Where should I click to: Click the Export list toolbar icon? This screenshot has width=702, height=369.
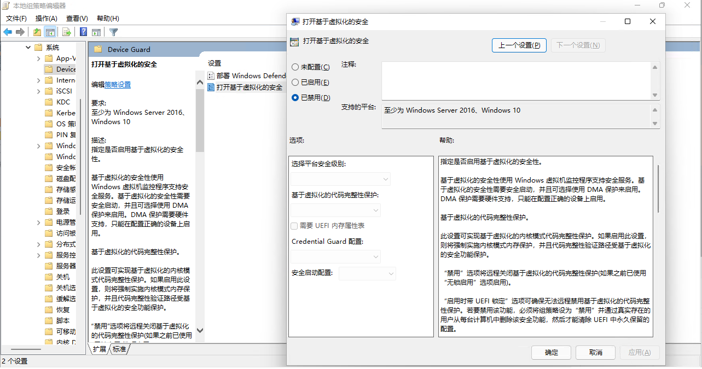pyautogui.click(x=67, y=32)
